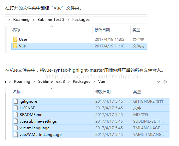Sort upper list by 类型 column

(136, 30)
